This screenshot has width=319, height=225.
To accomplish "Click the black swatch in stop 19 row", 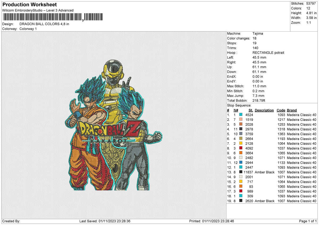I will [x=241, y=201].
